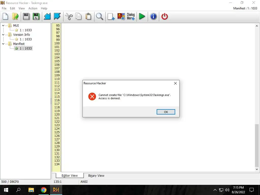Click line number 95 in the gutter
This screenshot has width=260, height=195.
pos(58,26)
